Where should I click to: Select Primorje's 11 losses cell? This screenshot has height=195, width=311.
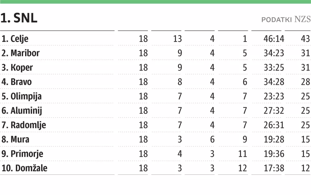tap(242, 154)
